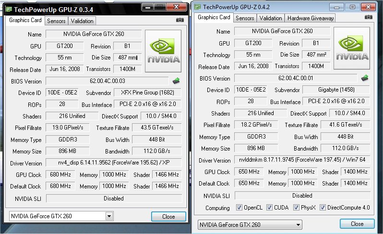Open GPU selector dropdown in GPU-Z 0.4.2
Image resolution: width=383 pixels, height=234 pixels.
tap(250, 224)
